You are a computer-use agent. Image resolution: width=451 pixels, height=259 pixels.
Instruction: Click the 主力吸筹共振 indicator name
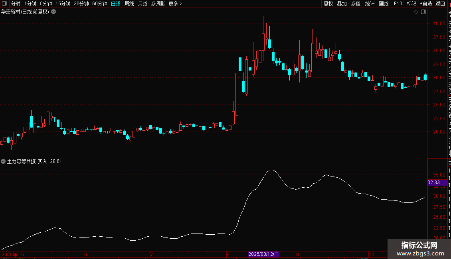(x=21, y=161)
